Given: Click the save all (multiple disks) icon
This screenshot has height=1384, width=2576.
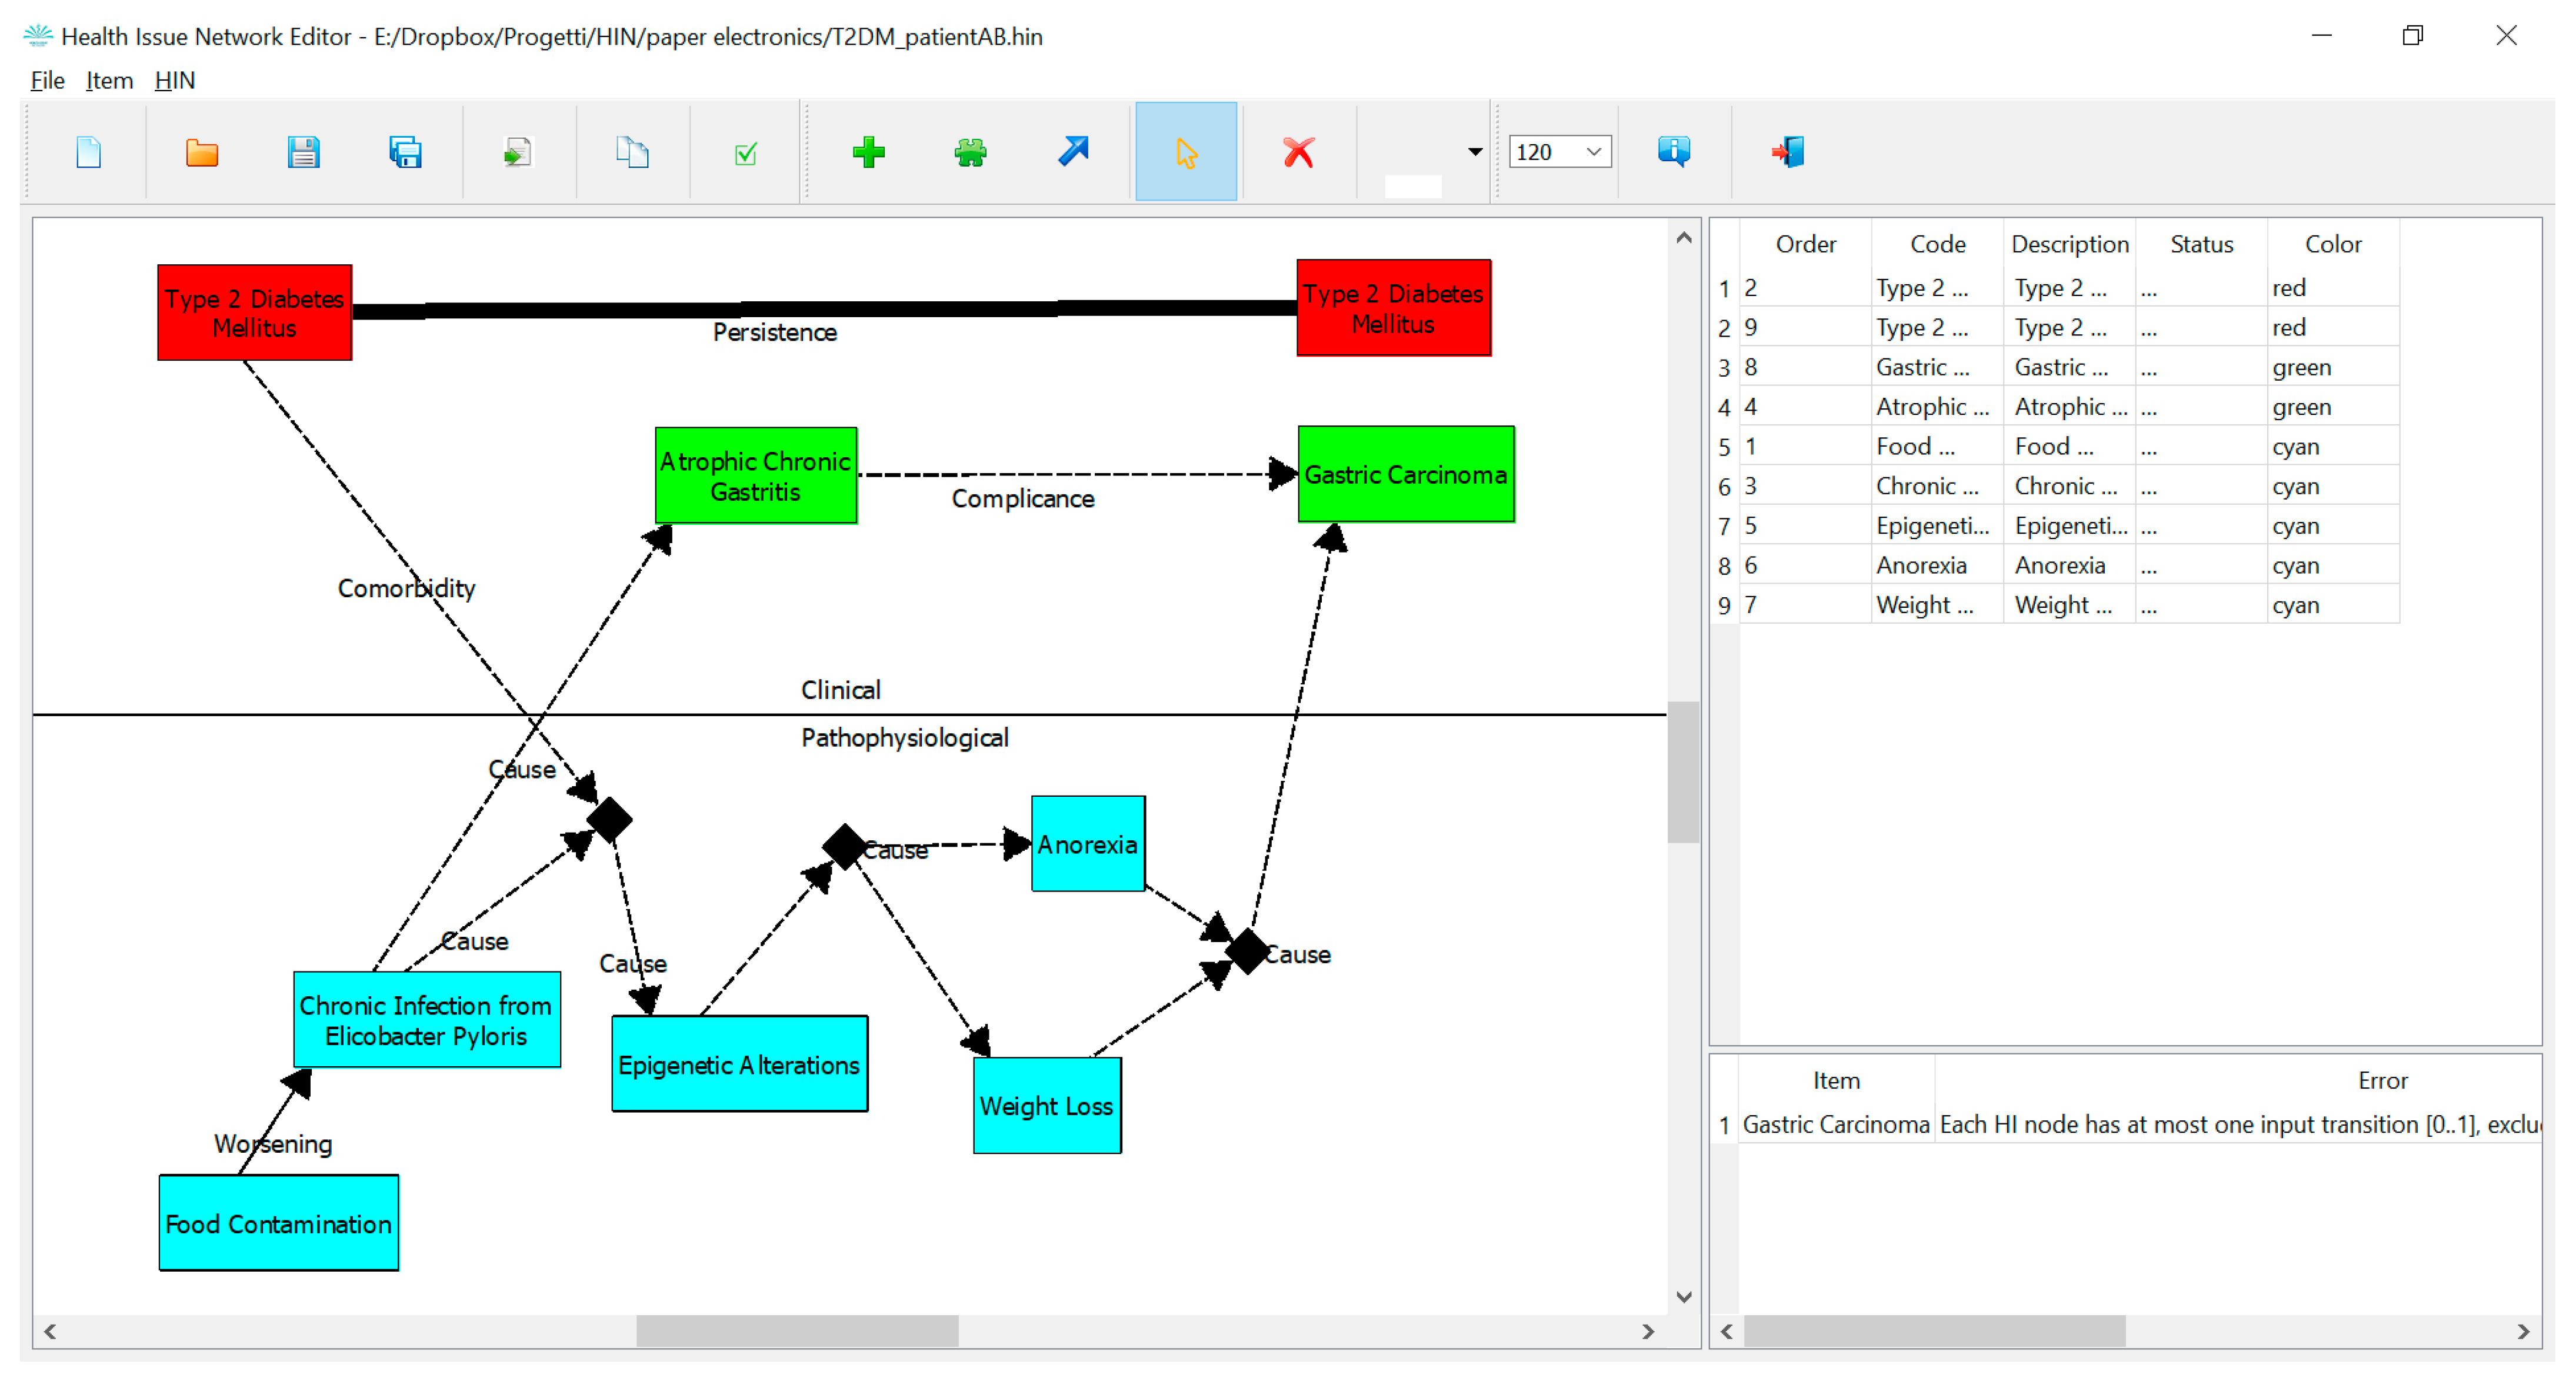Looking at the screenshot, I should tap(405, 153).
